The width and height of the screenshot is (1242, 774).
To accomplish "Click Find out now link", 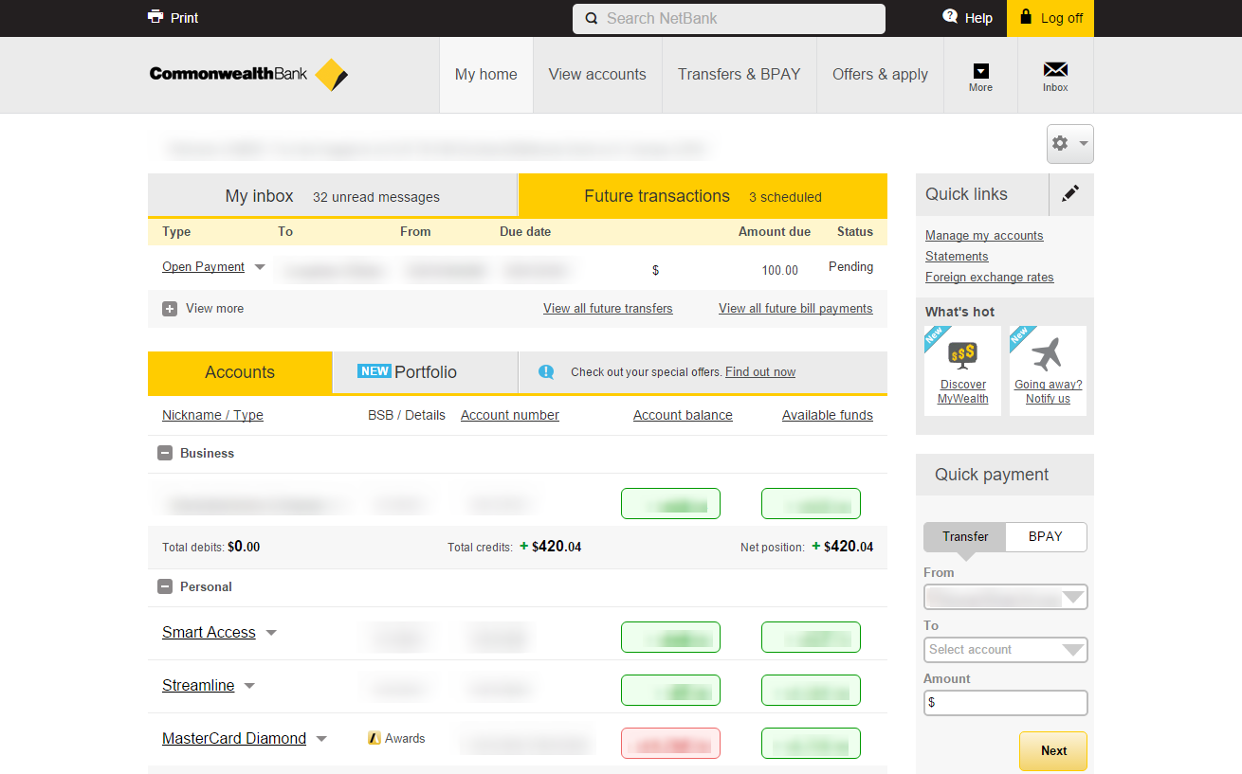I will click(760, 372).
